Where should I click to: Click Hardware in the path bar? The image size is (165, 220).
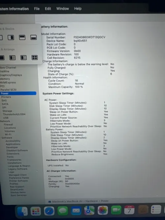coord(91,201)
